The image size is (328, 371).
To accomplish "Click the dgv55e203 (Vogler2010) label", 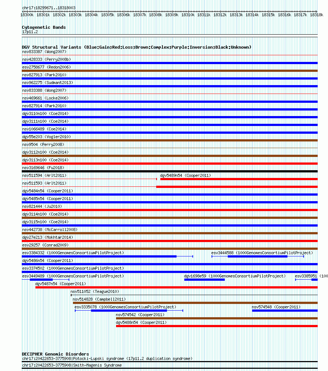I will coord(46,137).
